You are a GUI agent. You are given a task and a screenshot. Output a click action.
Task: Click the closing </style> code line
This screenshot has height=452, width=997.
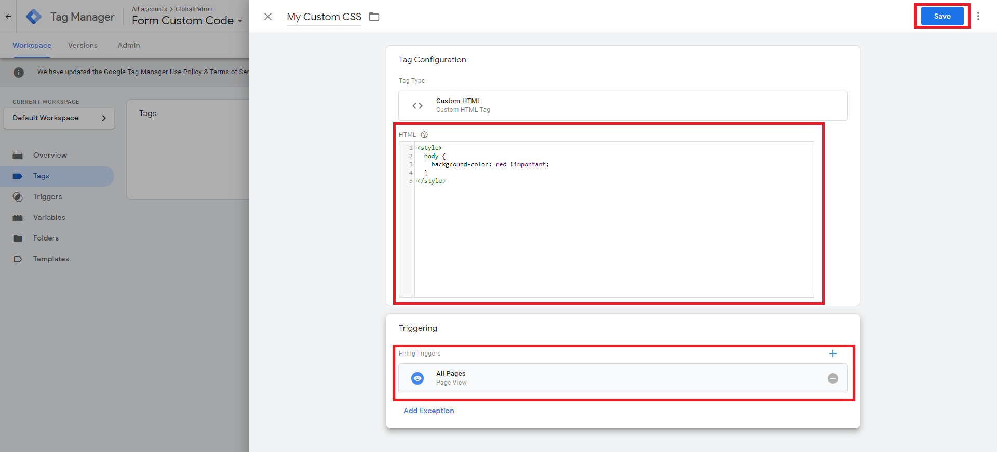point(431,181)
